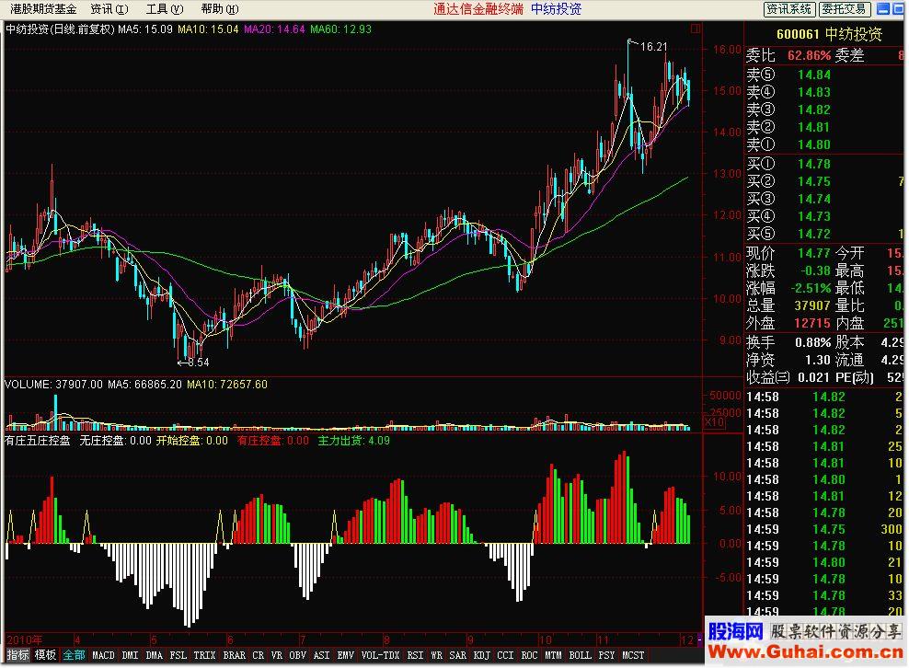
Task: Switch to the WR indicator
Action: coord(436,655)
